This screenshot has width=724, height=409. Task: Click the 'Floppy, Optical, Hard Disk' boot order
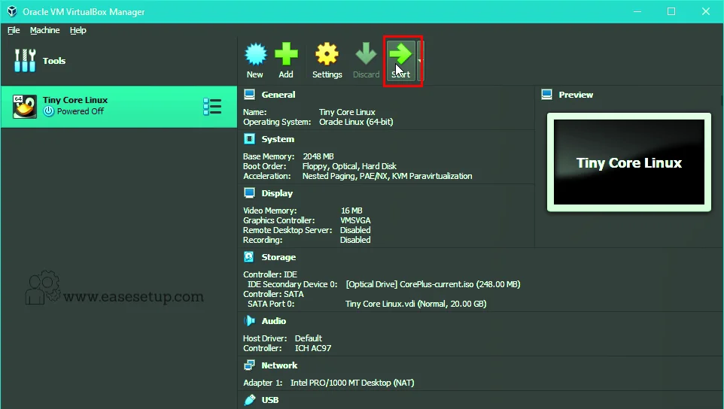(x=349, y=166)
